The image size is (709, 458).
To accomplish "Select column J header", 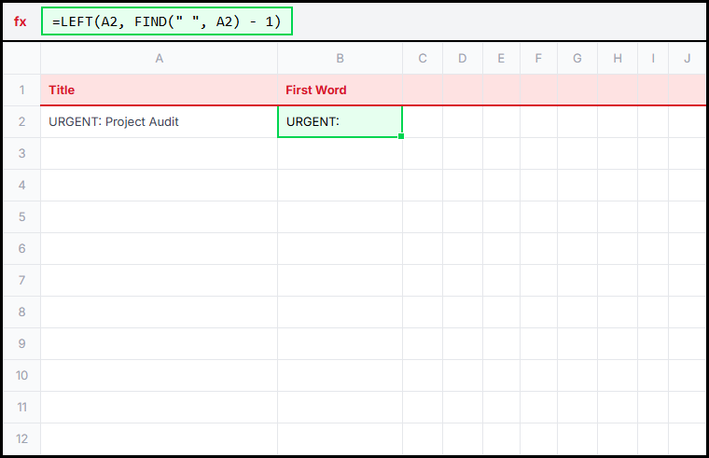I will tap(688, 59).
